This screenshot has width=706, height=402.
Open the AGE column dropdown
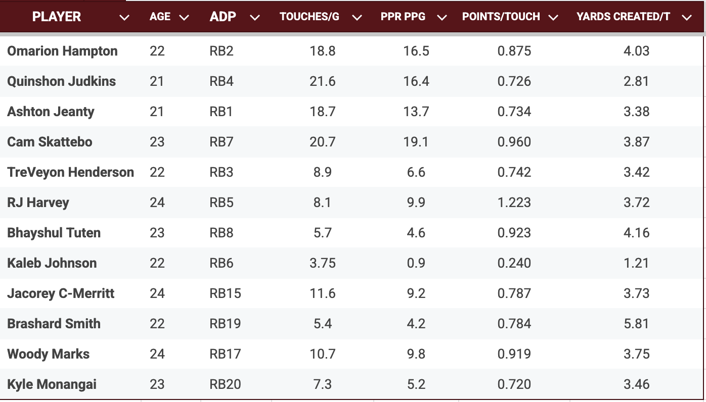pyautogui.click(x=184, y=17)
